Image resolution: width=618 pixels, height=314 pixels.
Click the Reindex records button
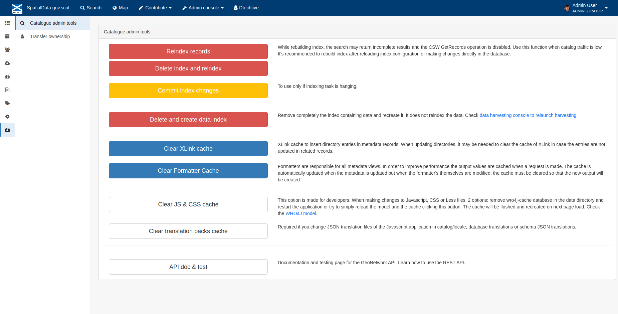[188, 51]
